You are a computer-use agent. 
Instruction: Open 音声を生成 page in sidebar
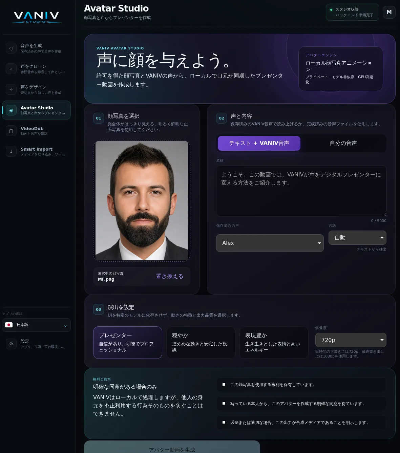tap(36, 48)
